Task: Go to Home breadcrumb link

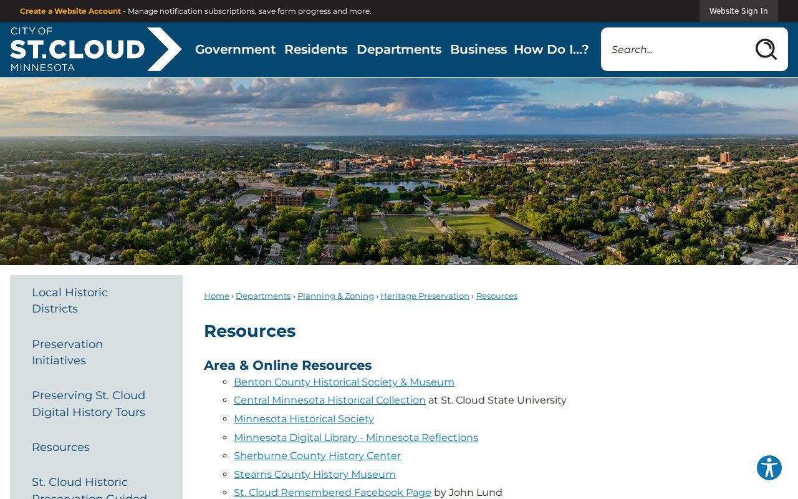Action: tap(216, 296)
